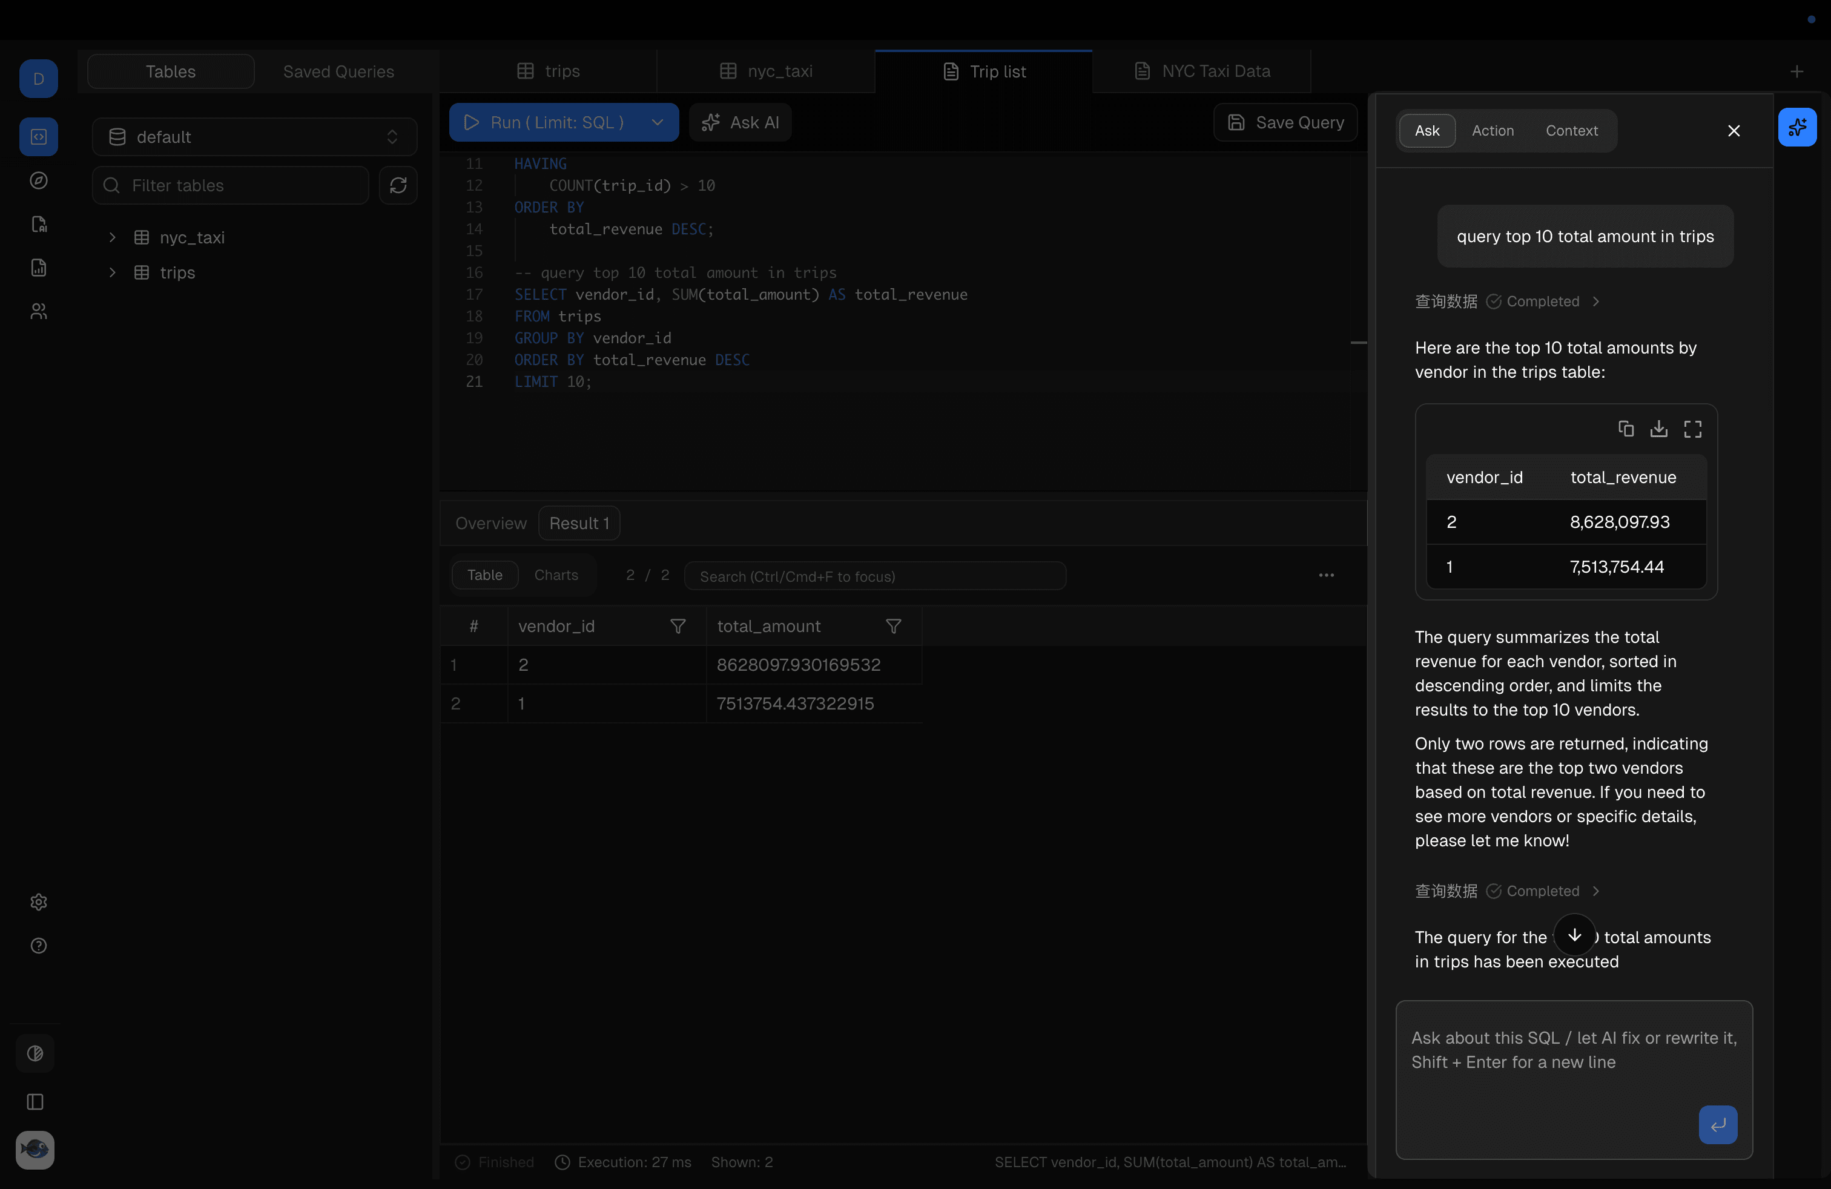Open the SQL editor sidebar icon
Screen dimensions: 1831x1189
pyautogui.click(x=39, y=137)
